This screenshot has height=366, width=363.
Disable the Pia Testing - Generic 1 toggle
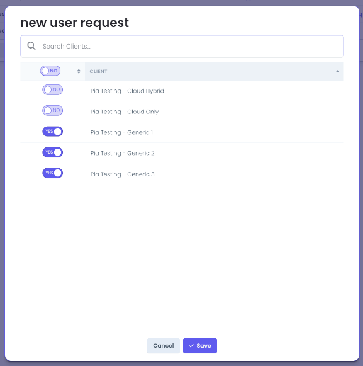point(52,132)
